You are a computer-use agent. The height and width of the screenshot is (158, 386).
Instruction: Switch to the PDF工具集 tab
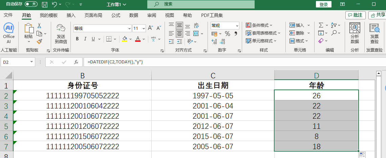(212, 15)
